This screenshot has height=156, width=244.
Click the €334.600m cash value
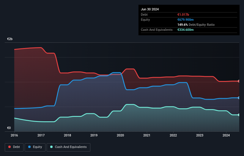(x=185, y=30)
